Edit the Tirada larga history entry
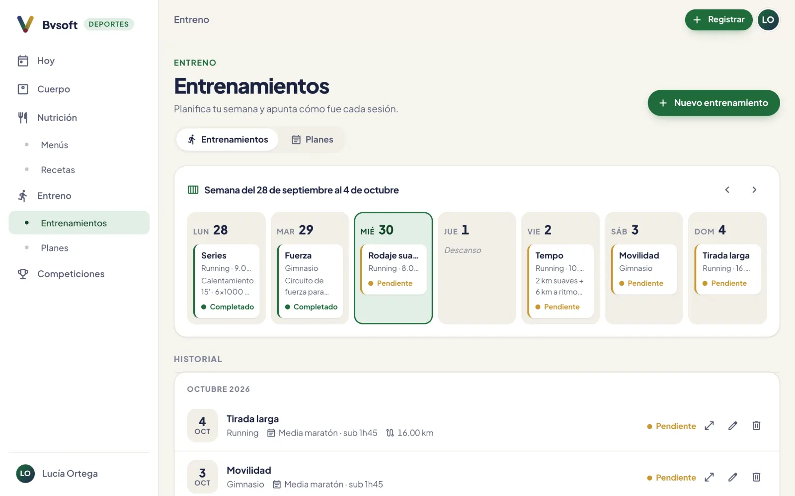The width and height of the screenshot is (795, 496). [733, 426]
